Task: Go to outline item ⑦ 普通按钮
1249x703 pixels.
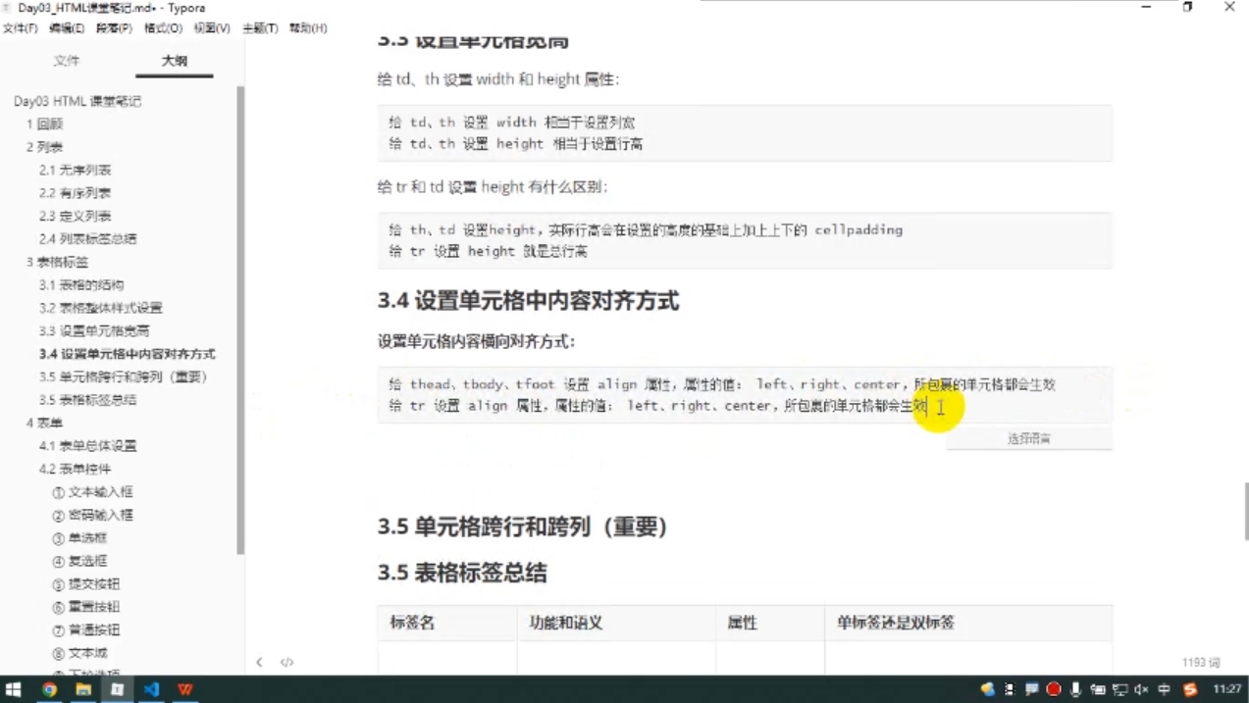Action: point(85,630)
